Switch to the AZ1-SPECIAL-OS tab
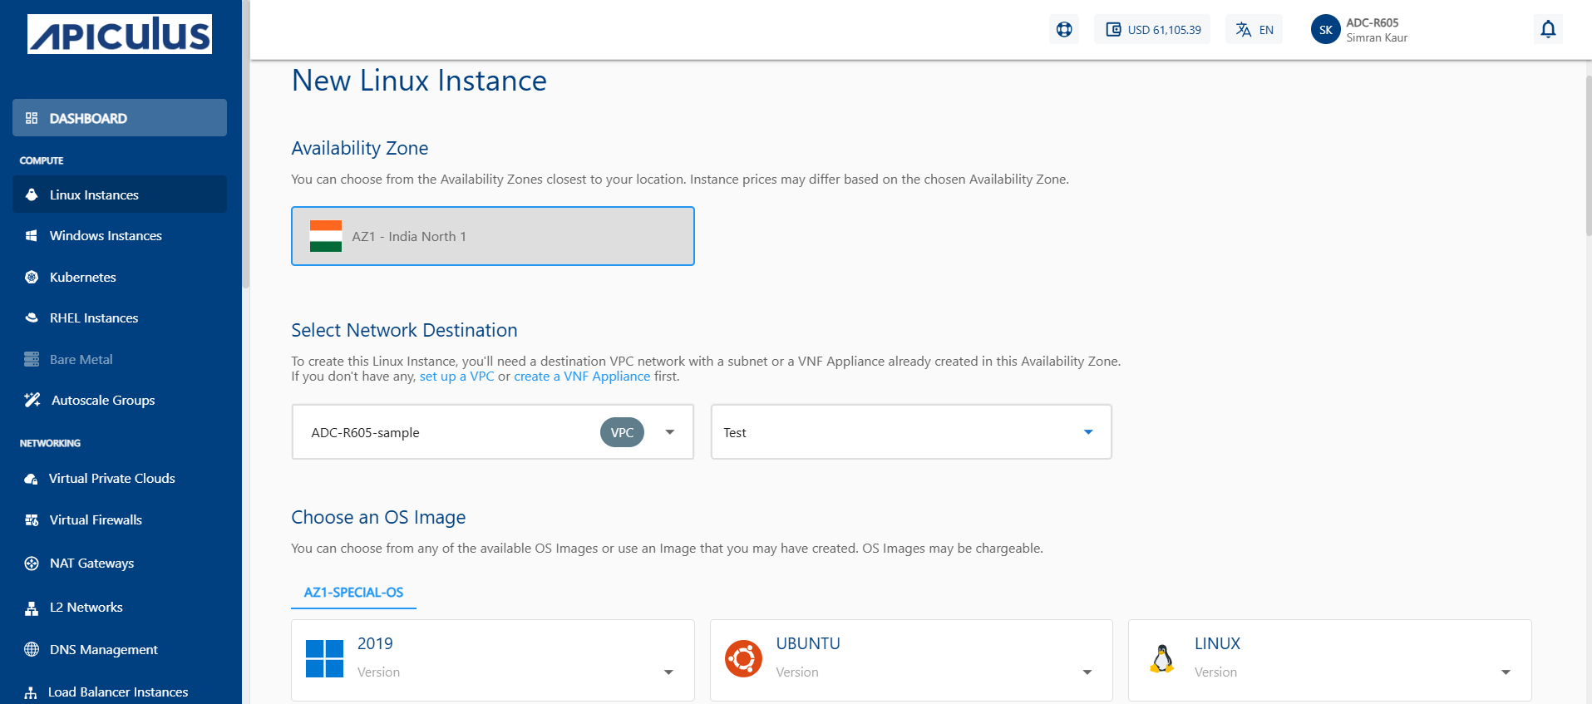Viewport: 1592px width, 704px height. point(353,593)
